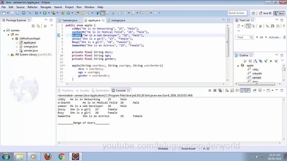Collapse the sameer project node in Package Explorer
Screen dimensions: 287x161
(x=4, y=30)
